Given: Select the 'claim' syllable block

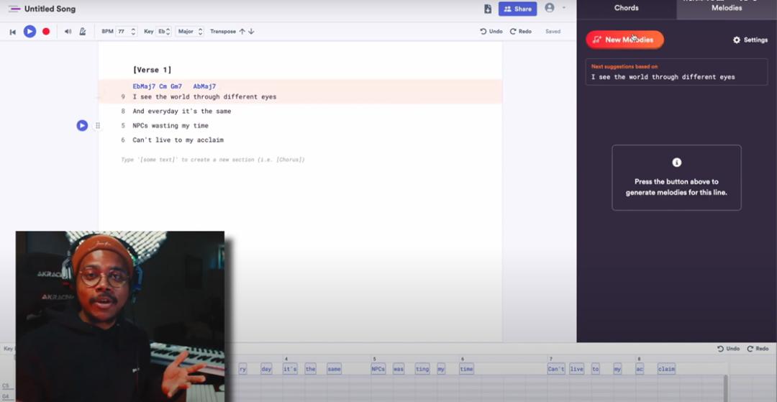Looking at the screenshot, I should pos(666,369).
